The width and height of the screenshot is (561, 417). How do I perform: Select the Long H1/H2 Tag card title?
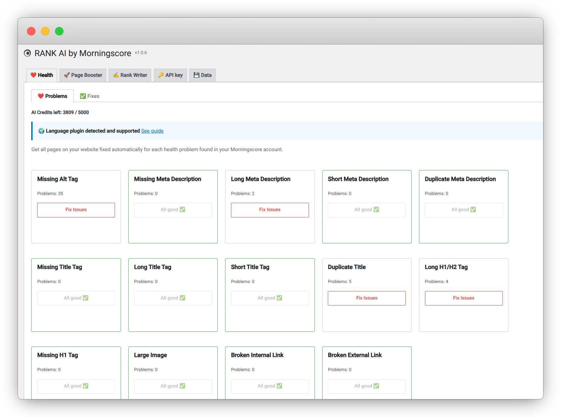pyautogui.click(x=446, y=267)
